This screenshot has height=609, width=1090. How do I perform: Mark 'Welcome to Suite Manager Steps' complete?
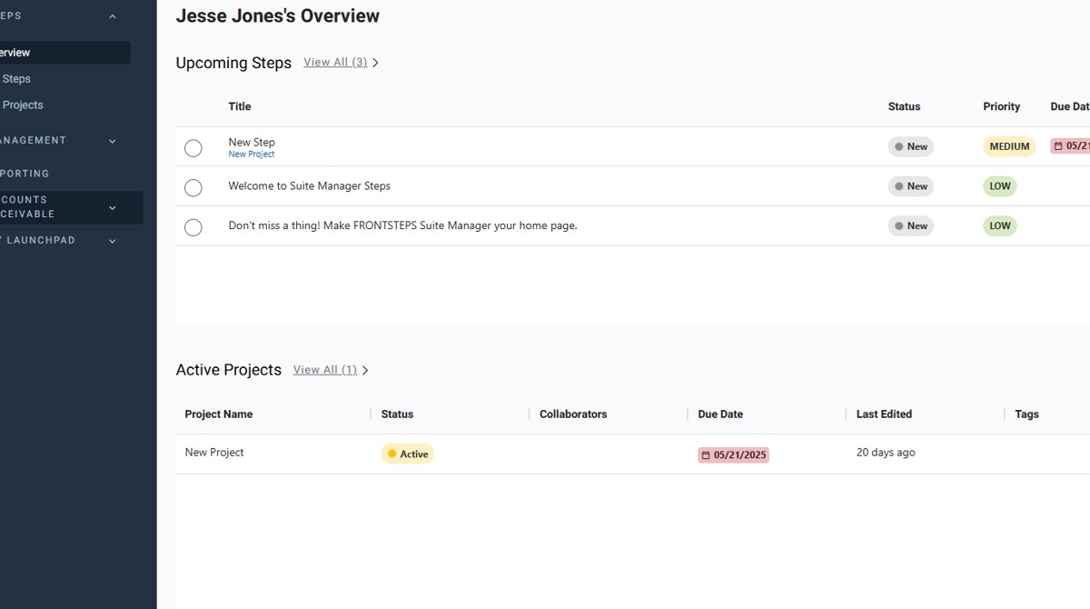[193, 188]
